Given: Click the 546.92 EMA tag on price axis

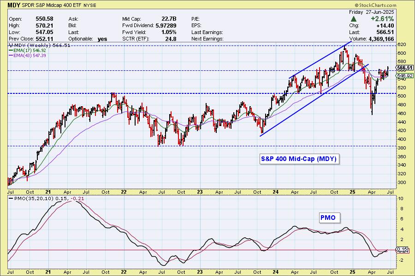Looking at the screenshot, I should [405, 76].
